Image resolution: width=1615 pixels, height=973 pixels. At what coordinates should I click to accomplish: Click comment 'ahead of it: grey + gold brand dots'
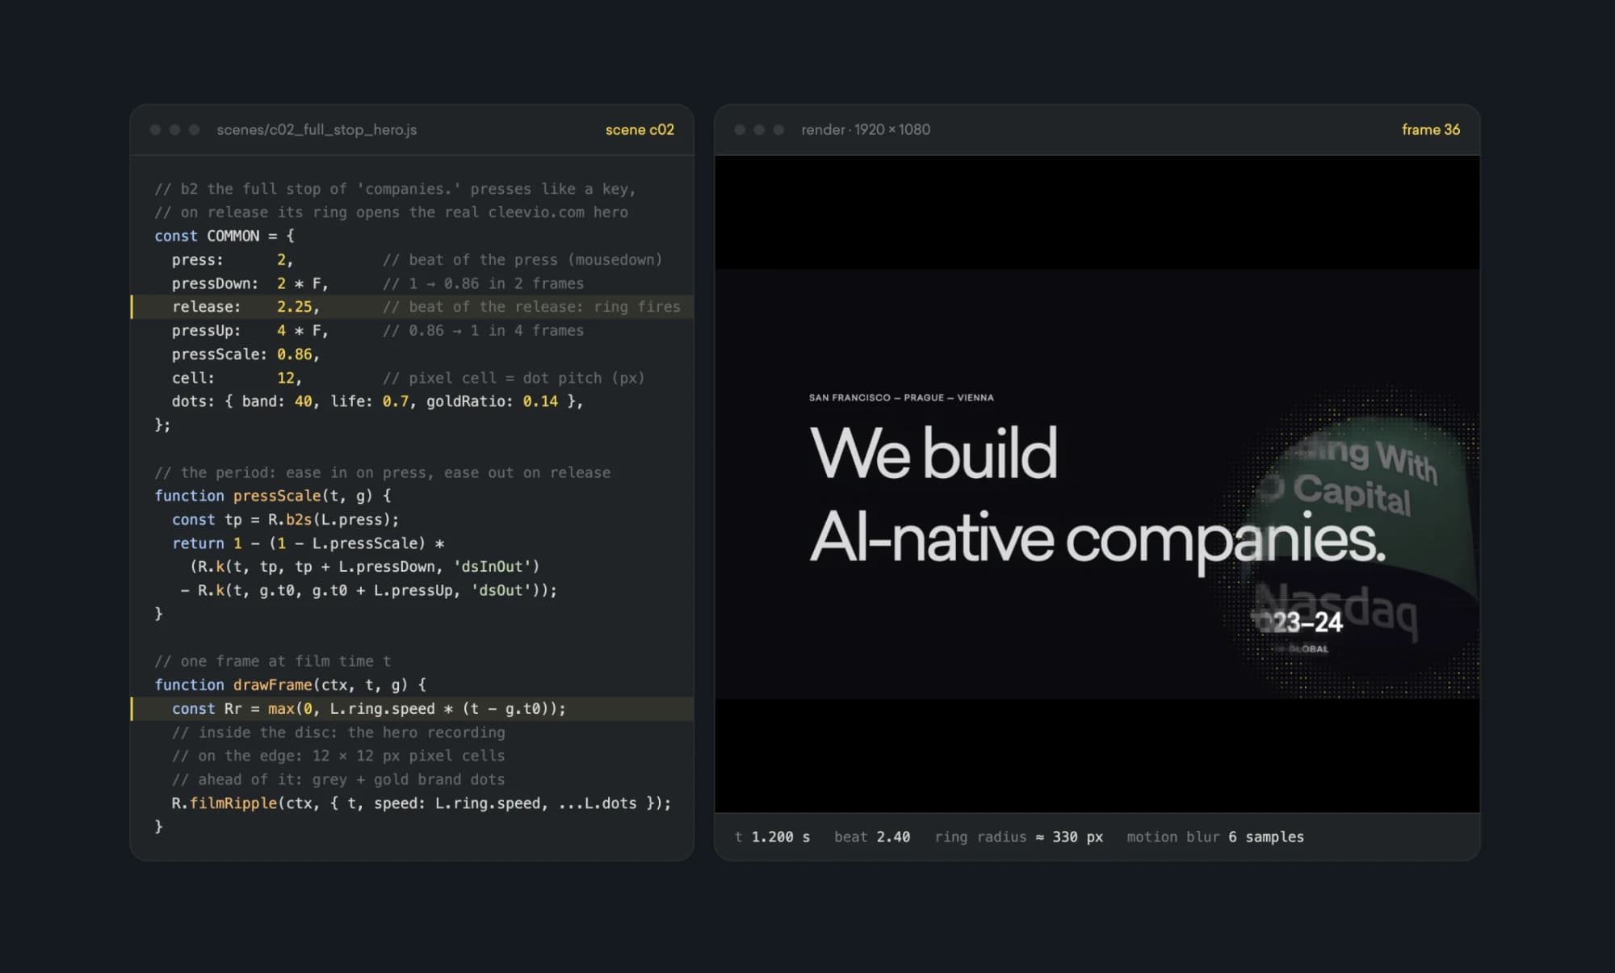click(x=338, y=779)
